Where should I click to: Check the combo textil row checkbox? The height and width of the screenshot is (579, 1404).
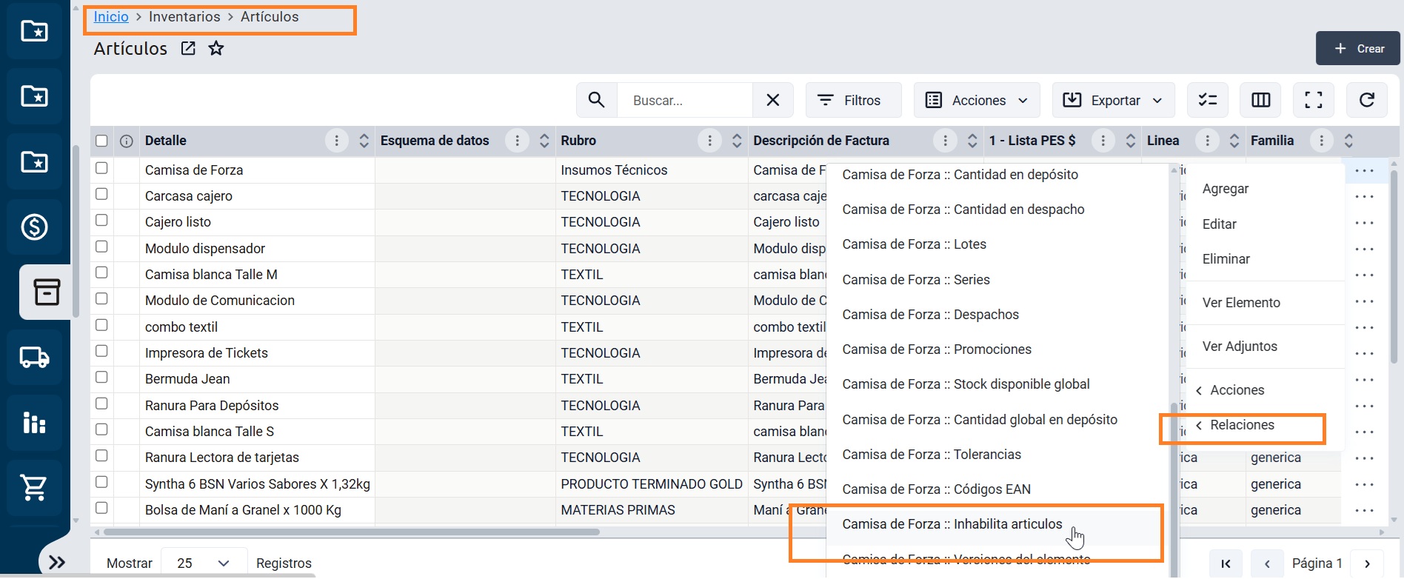(x=101, y=325)
